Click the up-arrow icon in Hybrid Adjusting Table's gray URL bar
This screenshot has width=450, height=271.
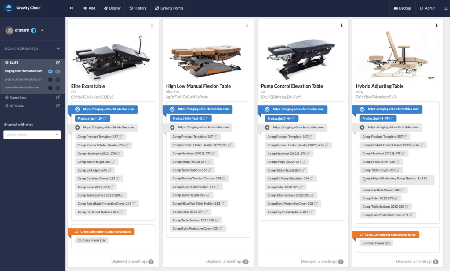click(362, 127)
